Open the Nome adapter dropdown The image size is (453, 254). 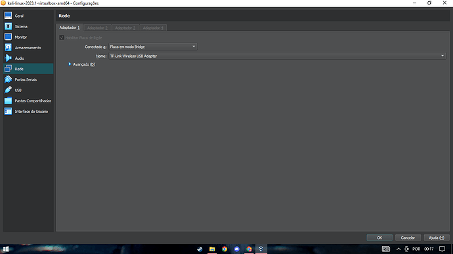click(277, 56)
